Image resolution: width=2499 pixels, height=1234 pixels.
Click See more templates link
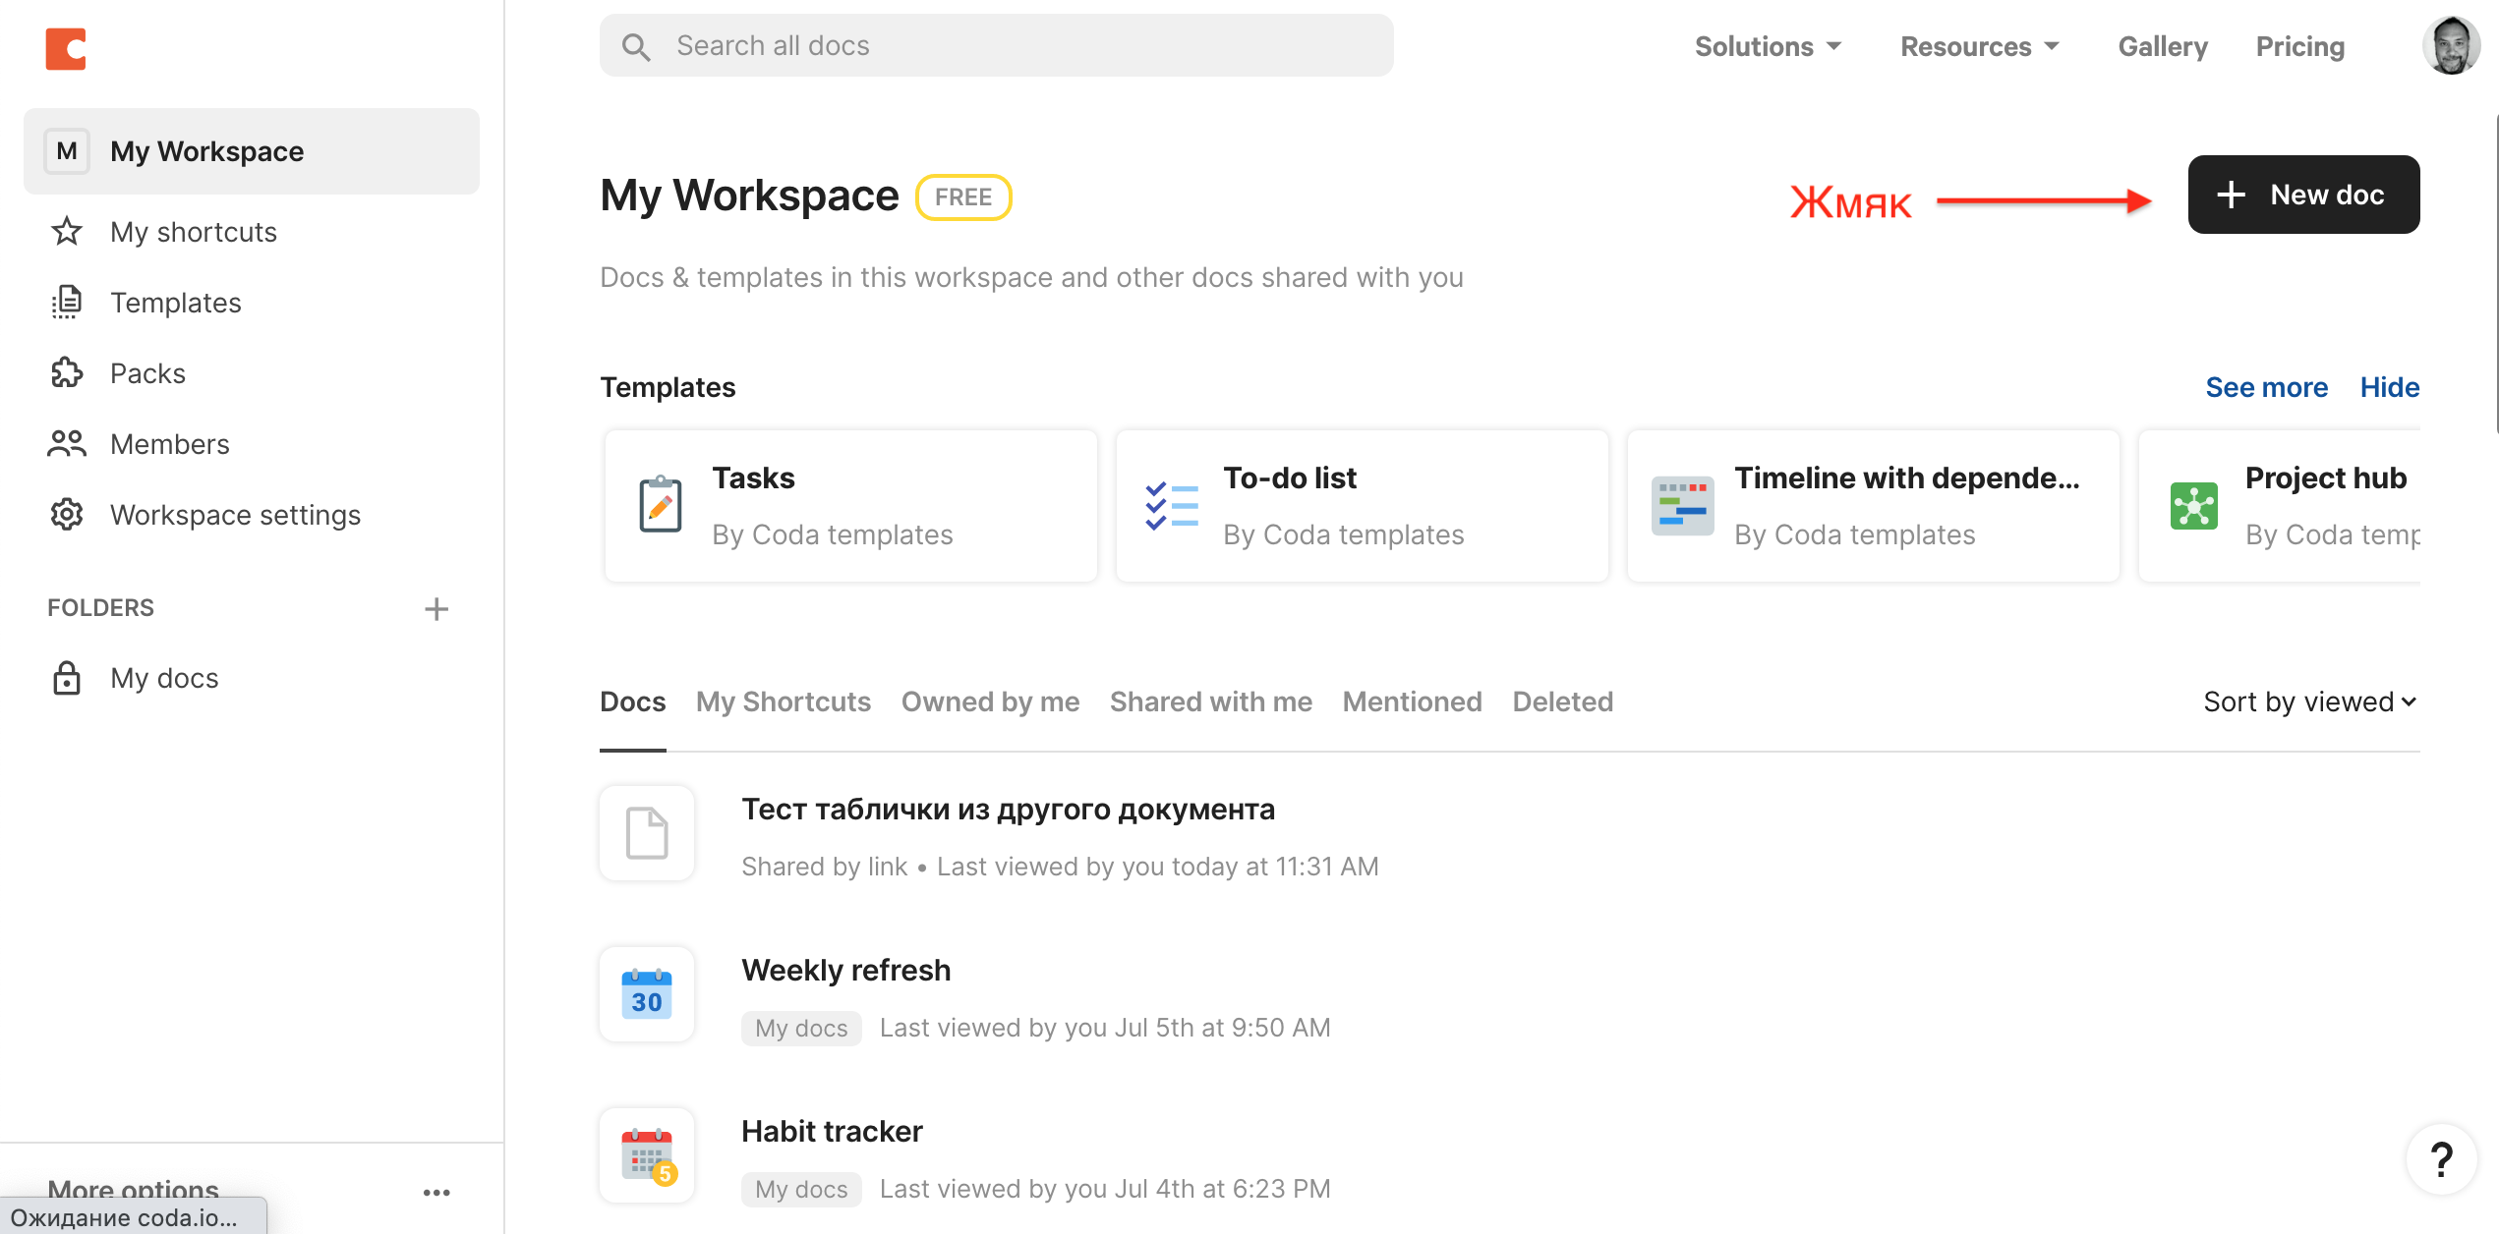[2266, 387]
